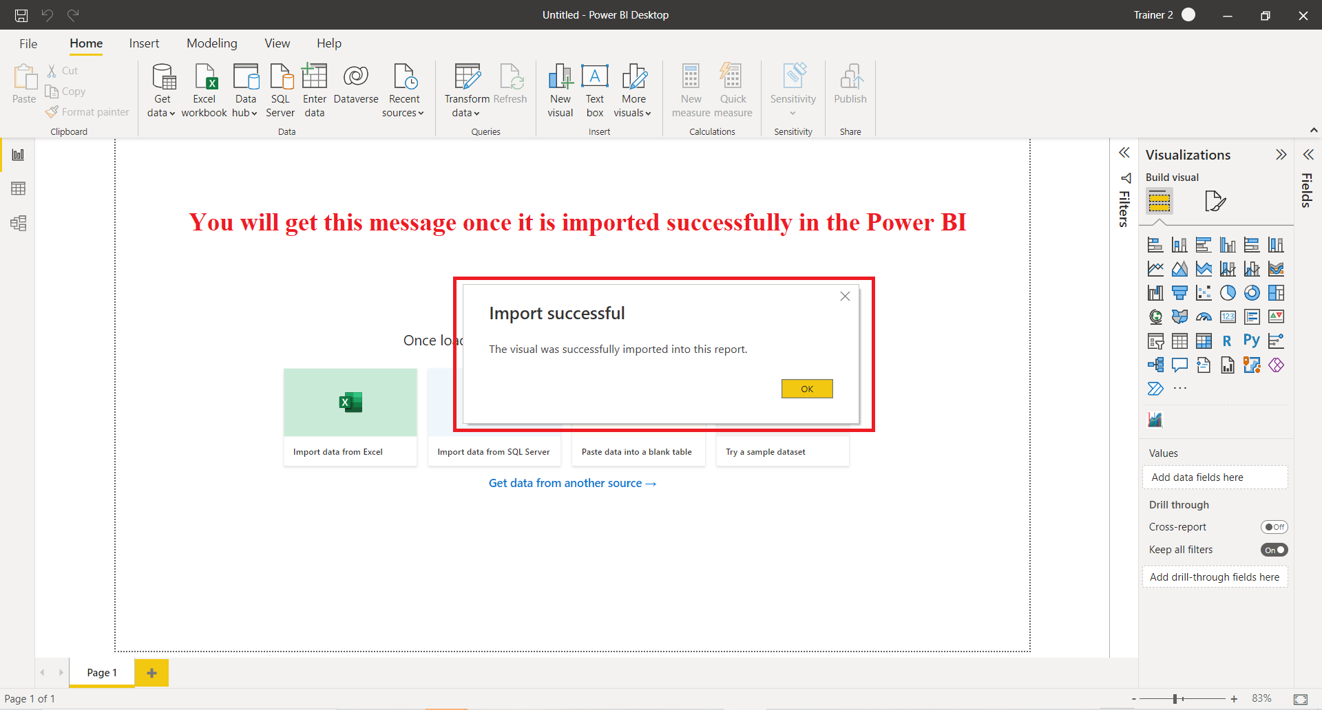Click the SQL Server button
This screenshot has width=1322, height=710.
pos(280,90)
